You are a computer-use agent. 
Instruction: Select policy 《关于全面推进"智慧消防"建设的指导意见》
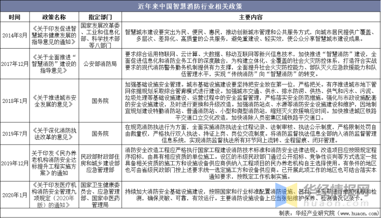pos(54,64)
